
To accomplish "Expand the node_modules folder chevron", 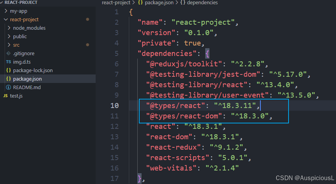I will point(9,28).
